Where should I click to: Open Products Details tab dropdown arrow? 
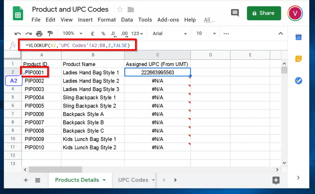tap(104, 180)
